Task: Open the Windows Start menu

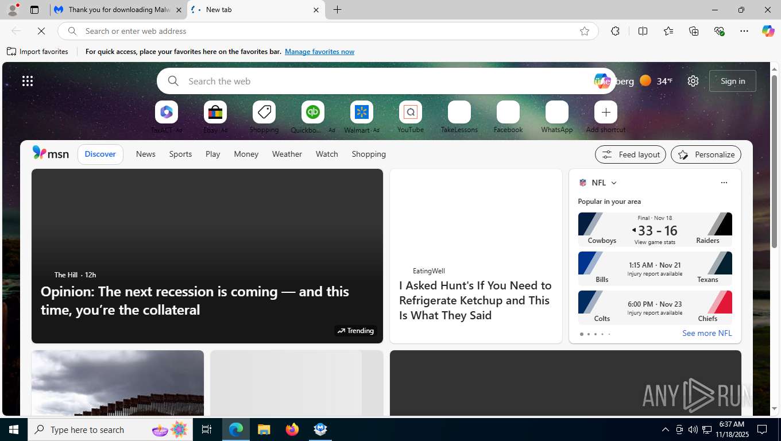Action: [14, 430]
